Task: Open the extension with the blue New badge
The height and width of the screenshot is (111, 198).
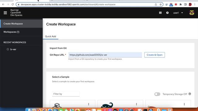Action: click(x=171, y=5)
